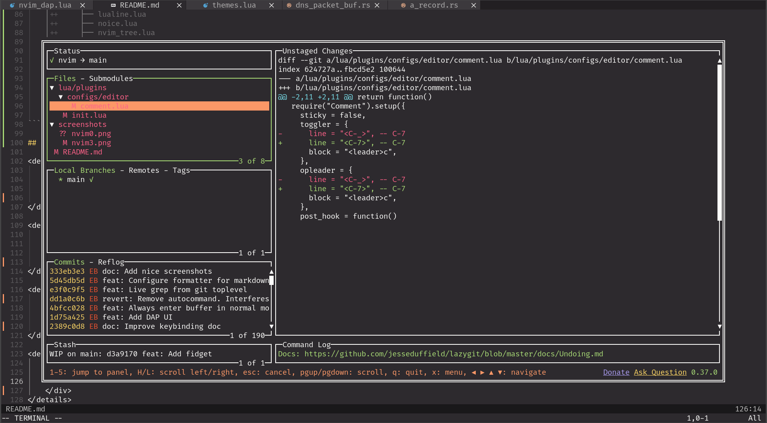767x423 pixels.
Task: Select commit 5d45db5d Configure formatter
Action: coord(159,281)
